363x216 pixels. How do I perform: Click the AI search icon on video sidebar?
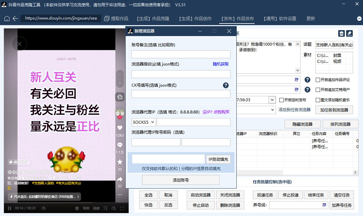(x=120, y=97)
